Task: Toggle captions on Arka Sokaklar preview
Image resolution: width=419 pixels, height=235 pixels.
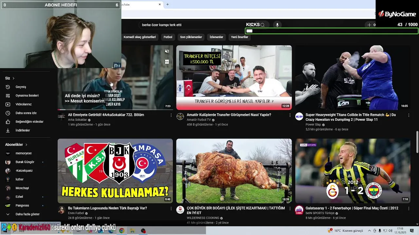Action: click(167, 62)
